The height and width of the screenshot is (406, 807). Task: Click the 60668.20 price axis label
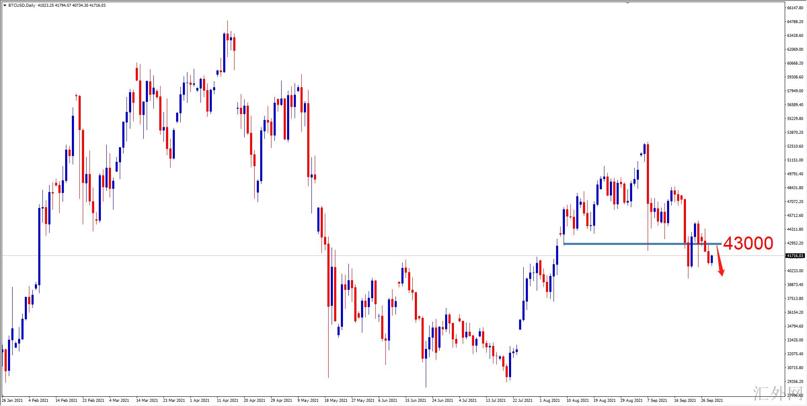point(795,63)
